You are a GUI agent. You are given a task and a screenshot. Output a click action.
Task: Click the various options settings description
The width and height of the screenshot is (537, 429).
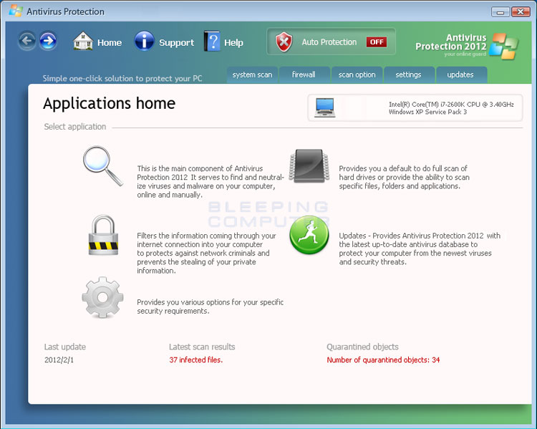tap(211, 307)
